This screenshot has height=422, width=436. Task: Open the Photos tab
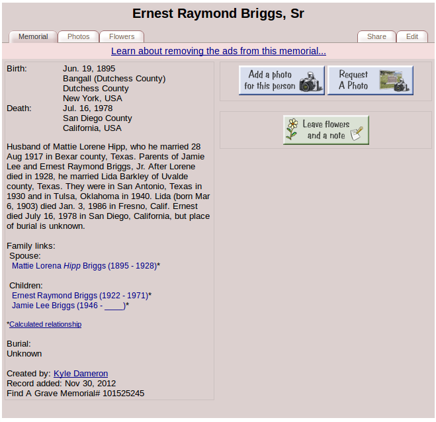pyautogui.click(x=78, y=36)
